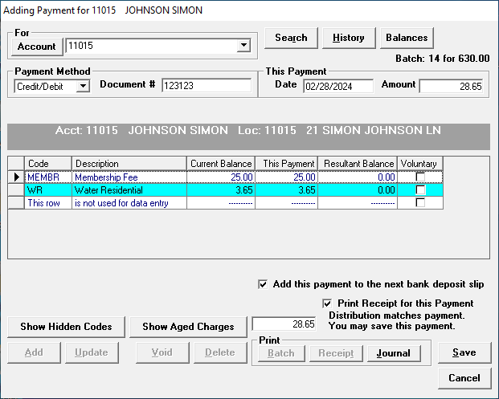
Task: Click the row selector arrow for MEMBR
Action: pos(16,177)
